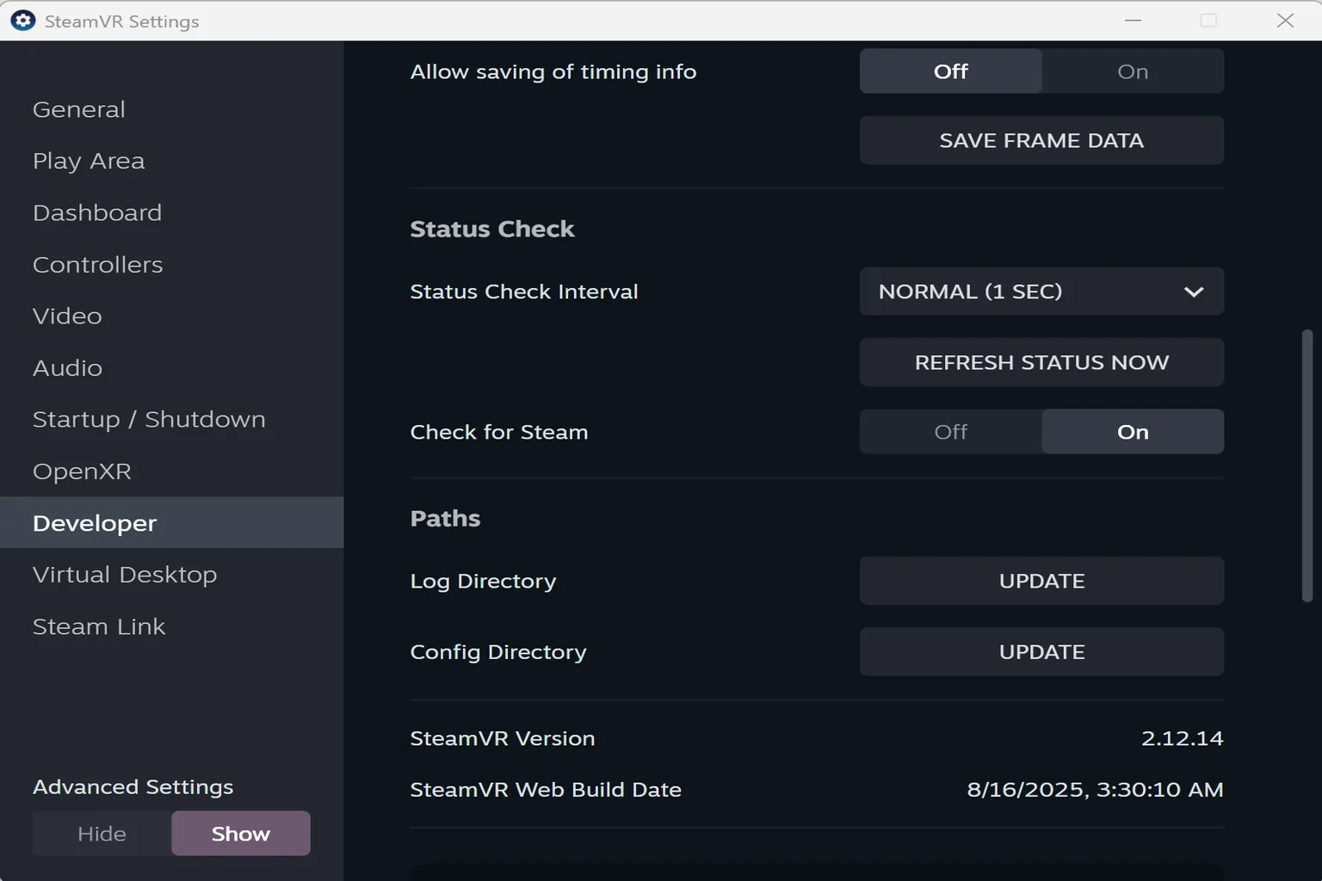The image size is (1322, 881).
Task: Select Startup / Shutdown section
Action: (x=172, y=419)
